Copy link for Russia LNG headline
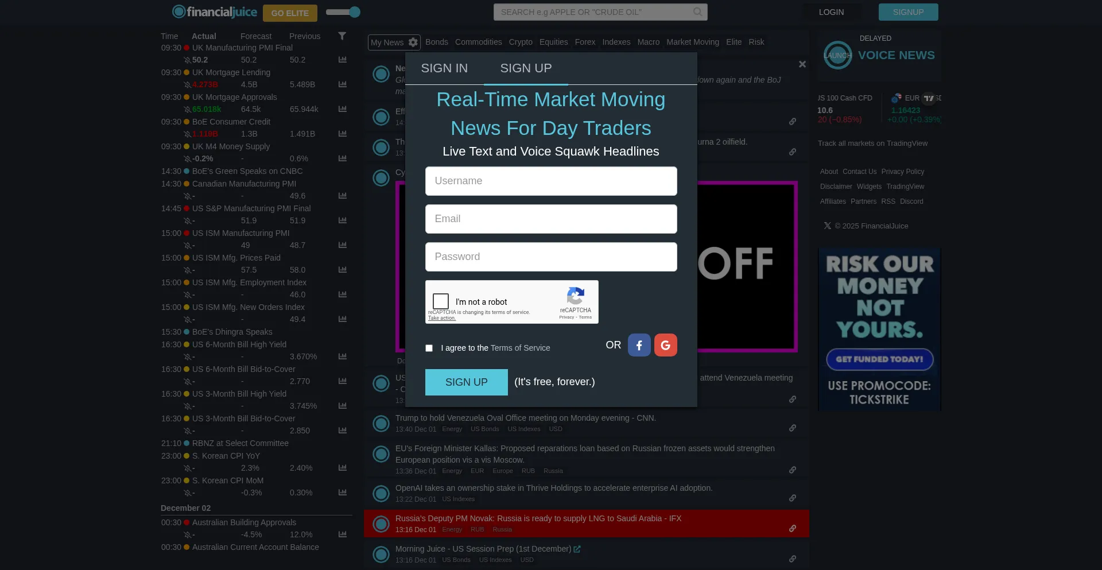This screenshot has height=570, width=1102. (792, 529)
